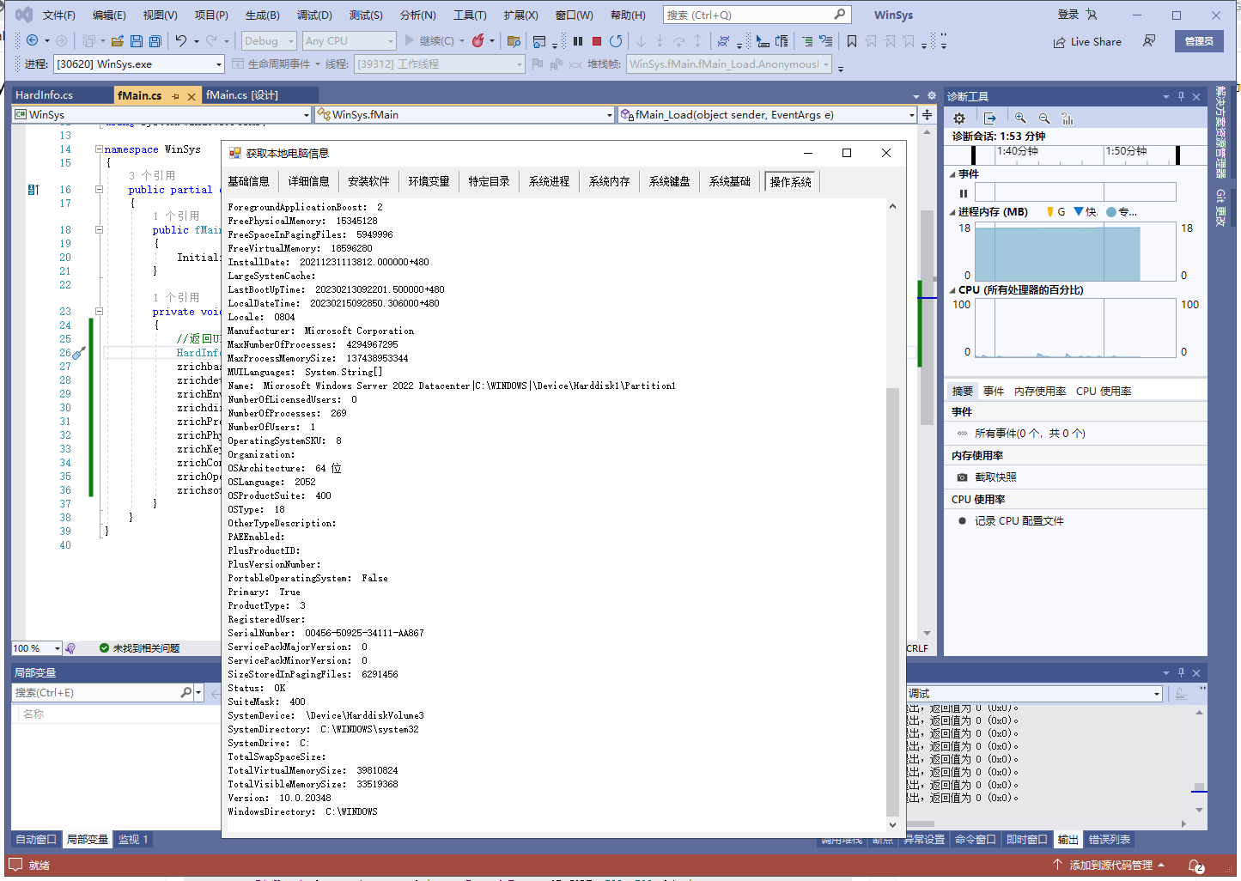Screen dimensions: 1241x881
Task: Open the stack frame dropdown
Action: tap(729, 64)
